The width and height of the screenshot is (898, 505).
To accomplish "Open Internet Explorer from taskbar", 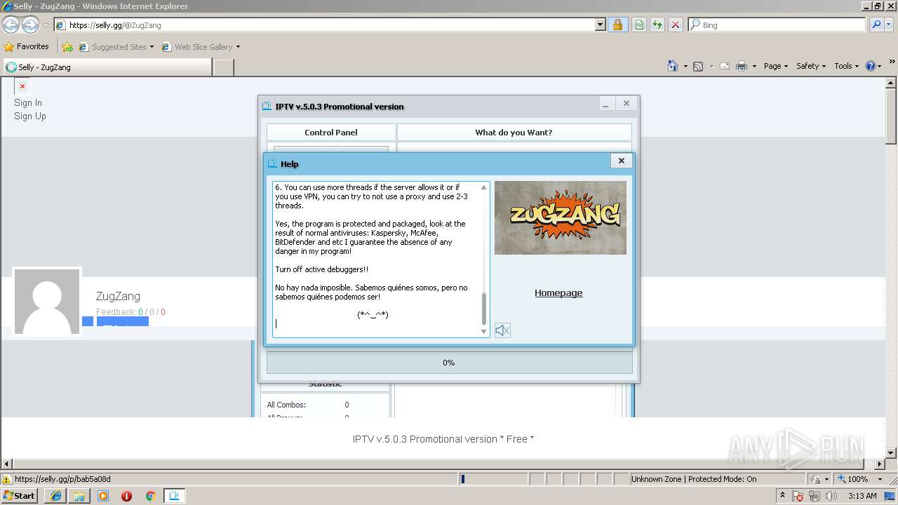I will pyautogui.click(x=56, y=496).
